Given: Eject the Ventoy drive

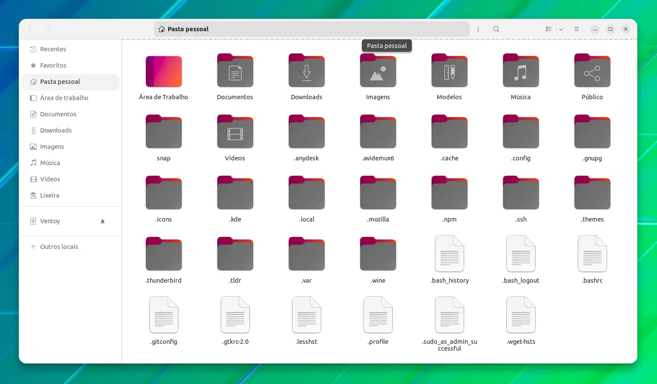Looking at the screenshot, I should click(103, 221).
